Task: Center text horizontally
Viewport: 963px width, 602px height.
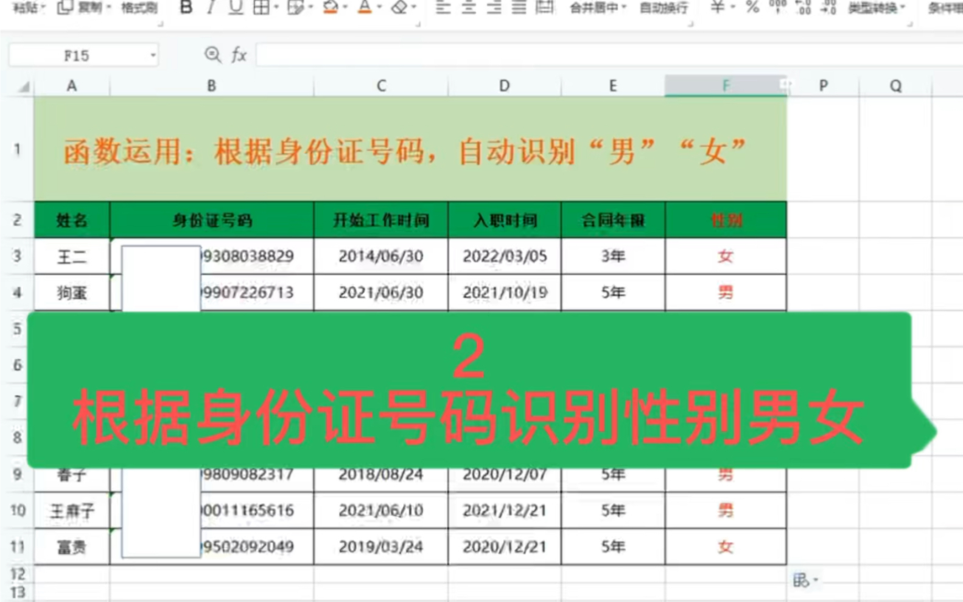Action: coord(468,7)
